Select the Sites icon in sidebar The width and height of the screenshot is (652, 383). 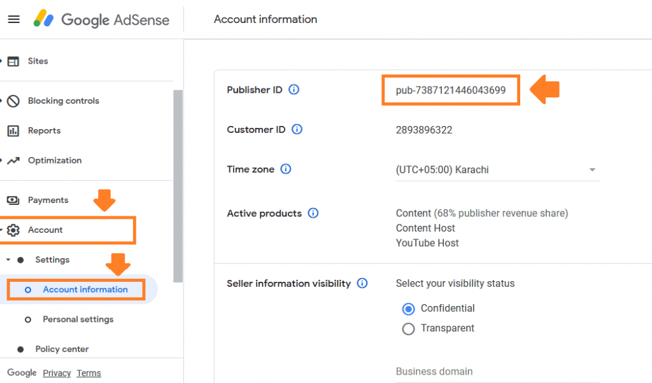pos(15,60)
